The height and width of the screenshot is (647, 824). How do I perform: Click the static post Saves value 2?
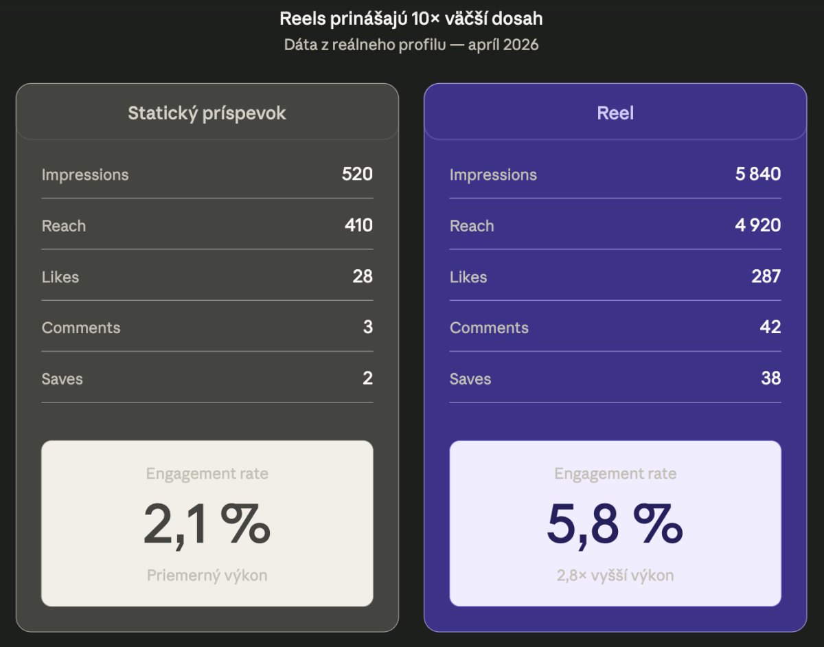point(367,378)
